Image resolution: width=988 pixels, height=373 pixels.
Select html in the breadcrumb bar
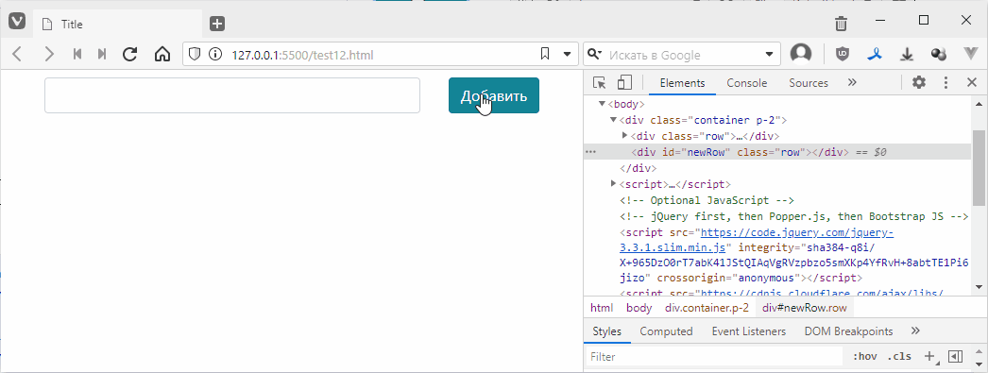[x=601, y=308]
